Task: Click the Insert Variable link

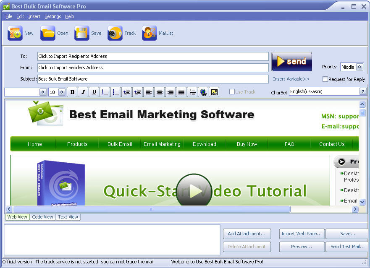Action: tap(291, 79)
